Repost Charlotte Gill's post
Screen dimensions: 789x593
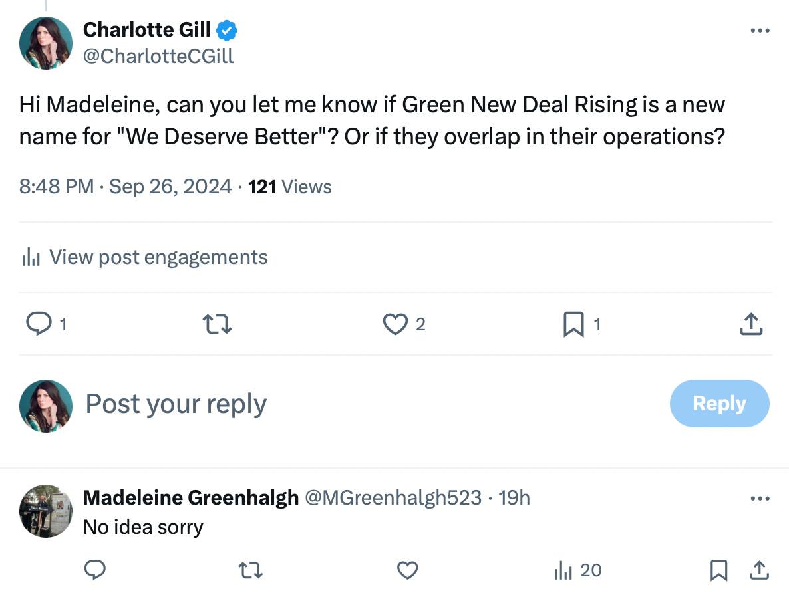coord(216,324)
